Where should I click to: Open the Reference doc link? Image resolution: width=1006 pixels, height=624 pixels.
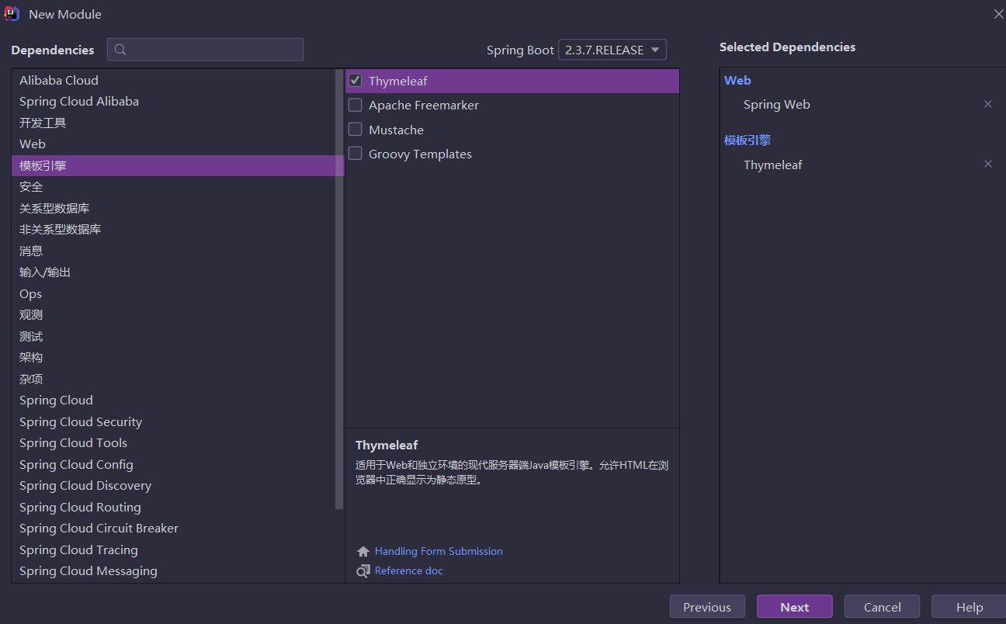409,570
